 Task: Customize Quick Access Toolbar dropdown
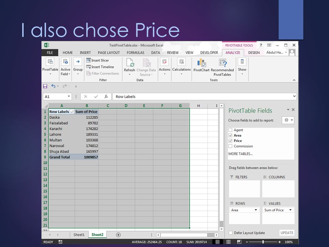tap(76, 86)
